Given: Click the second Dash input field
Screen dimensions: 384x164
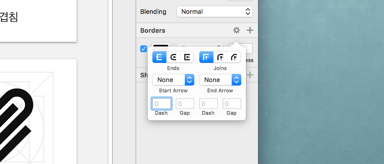Looking at the screenshot, I should [x=208, y=104].
